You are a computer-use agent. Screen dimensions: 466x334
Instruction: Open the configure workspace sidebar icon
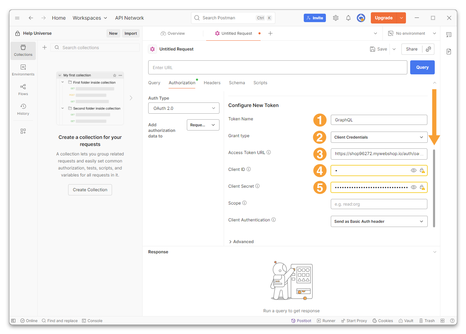[x=23, y=131]
